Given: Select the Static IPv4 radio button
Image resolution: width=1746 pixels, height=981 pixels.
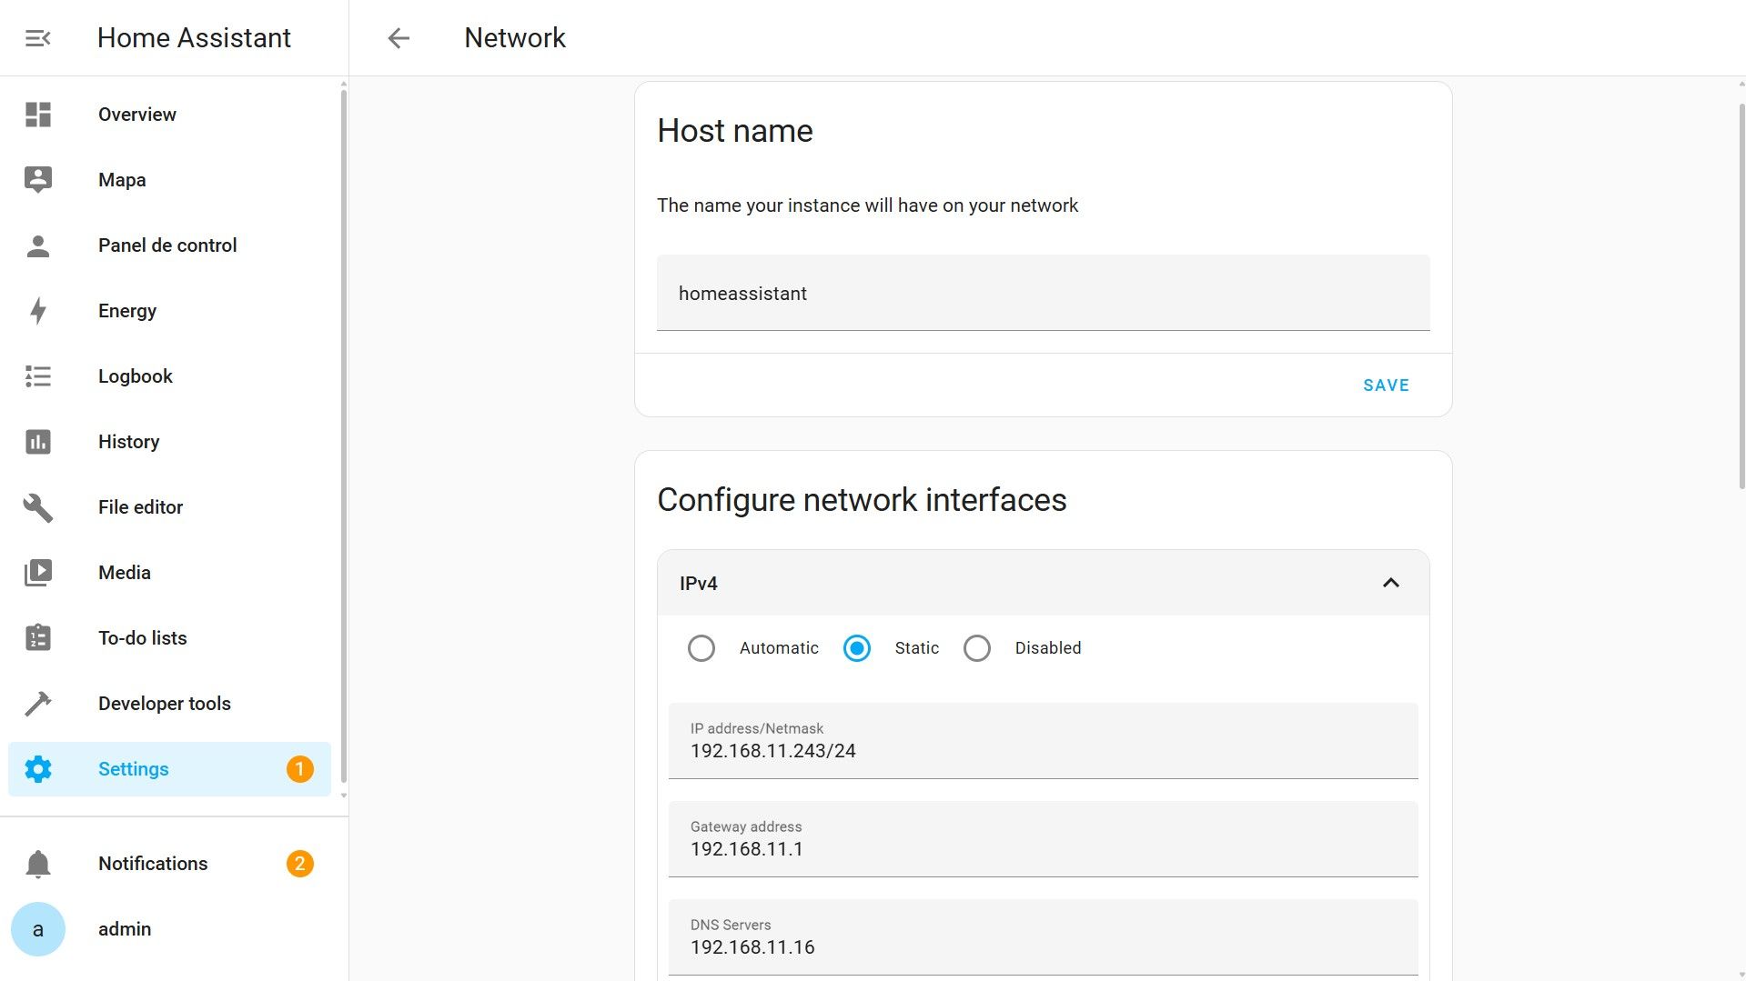Looking at the screenshot, I should click(x=857, y=648).
